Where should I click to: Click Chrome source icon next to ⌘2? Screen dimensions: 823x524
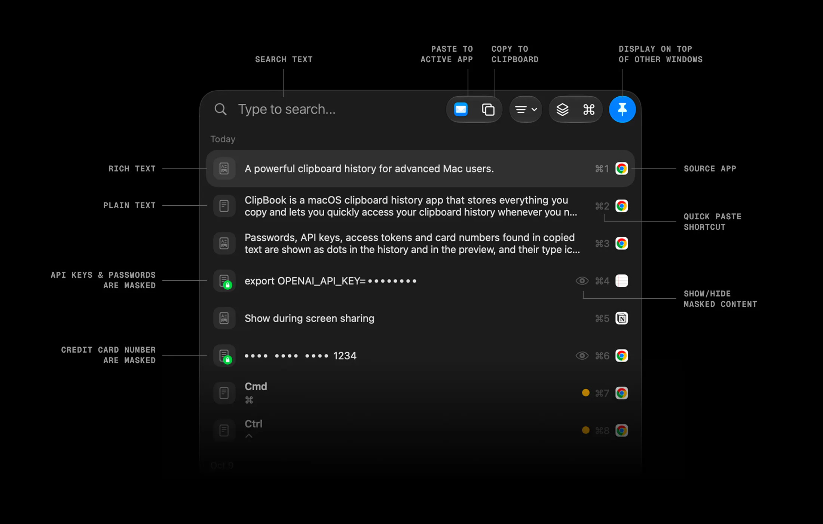click(621, 206)
